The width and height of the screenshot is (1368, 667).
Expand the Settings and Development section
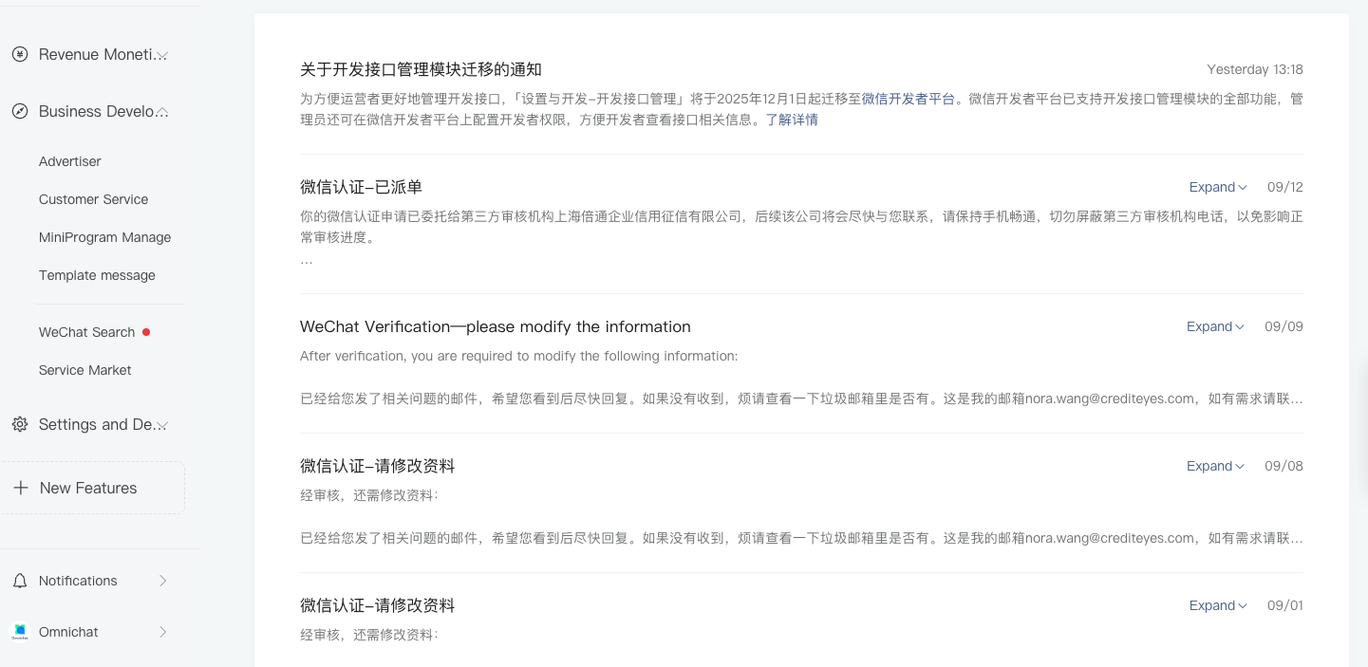tap(162, 425)
